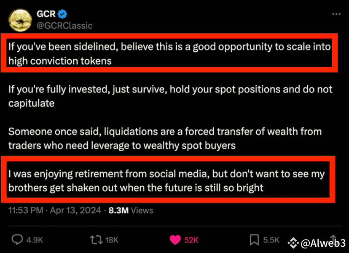Screen dimensions: 349x253
Task: Click the repost arrows icon
Action: coord(96,240)
